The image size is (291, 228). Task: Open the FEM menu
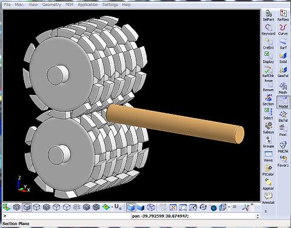click(69, 4)
